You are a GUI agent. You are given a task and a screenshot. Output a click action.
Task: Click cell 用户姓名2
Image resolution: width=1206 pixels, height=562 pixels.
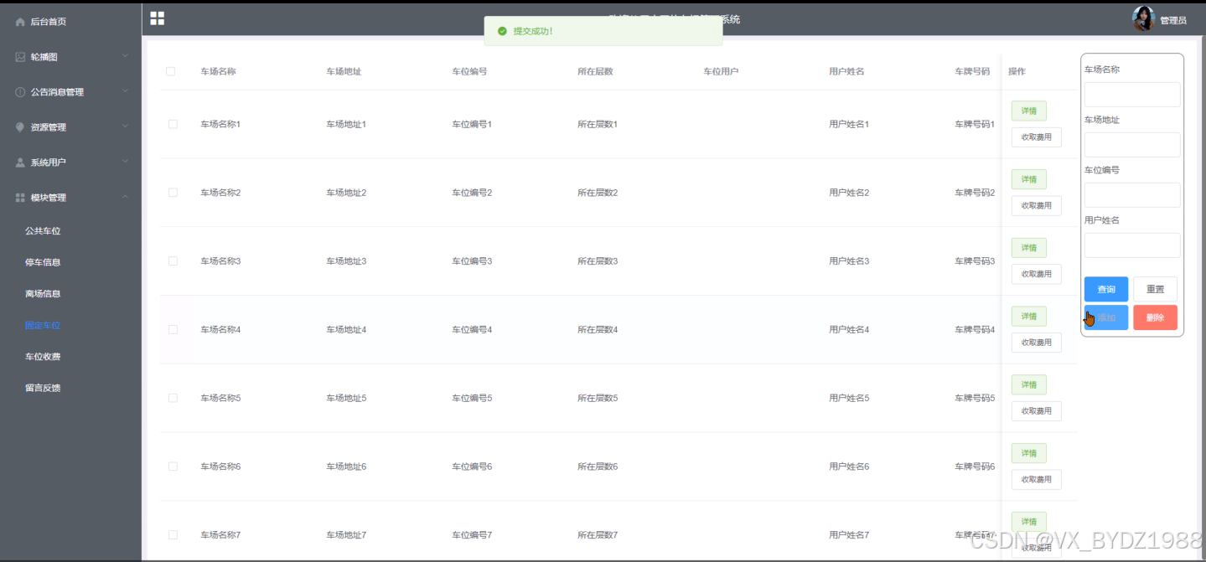pos(849,193)
